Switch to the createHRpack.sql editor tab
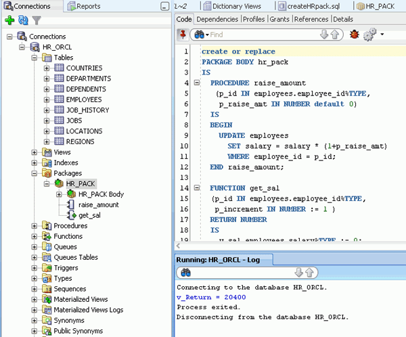The height and width of the screenshot is (337, 406). coord(313,6)
